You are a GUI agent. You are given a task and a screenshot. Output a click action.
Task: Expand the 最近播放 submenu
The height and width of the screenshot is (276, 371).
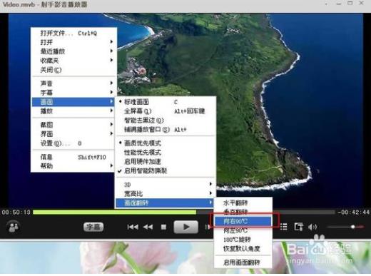(74, 51)
